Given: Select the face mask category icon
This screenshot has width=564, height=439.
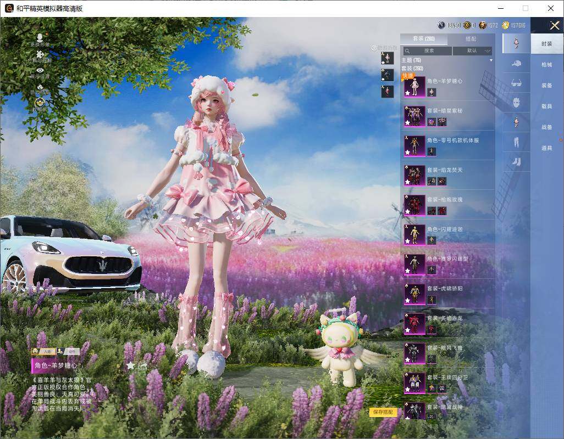Looking at the screenshot, I should point(516,103).
